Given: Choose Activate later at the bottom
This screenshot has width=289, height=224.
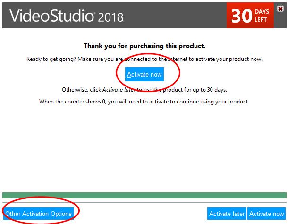Looking at the screenshot, I should pos(227,214).
